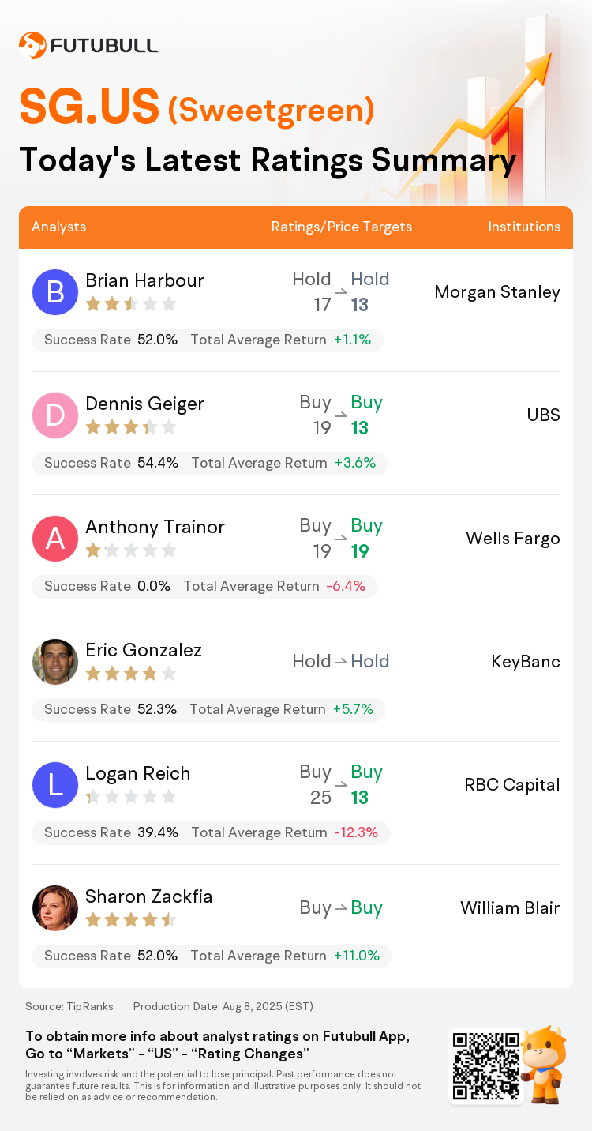Click the SG.US ticker title
Viewport: 592px width, 1131px height.
(x=89, y=107)
